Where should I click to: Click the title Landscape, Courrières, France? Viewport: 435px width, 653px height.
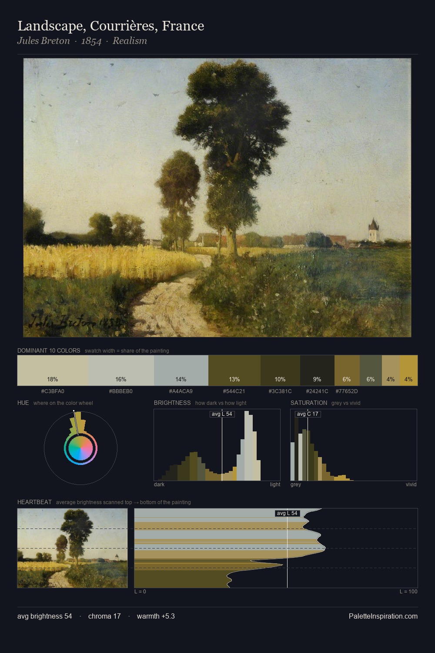coord(111,26)
